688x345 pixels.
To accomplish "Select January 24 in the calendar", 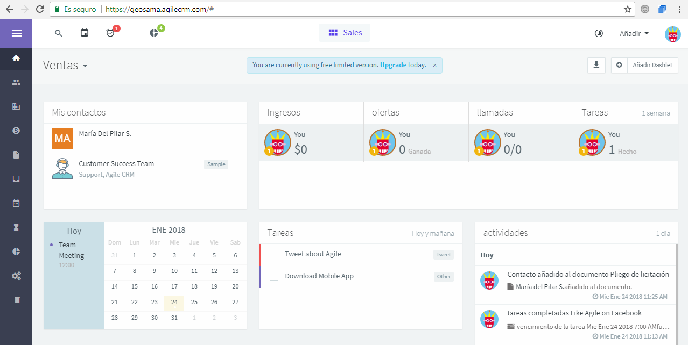I will 174,303.
